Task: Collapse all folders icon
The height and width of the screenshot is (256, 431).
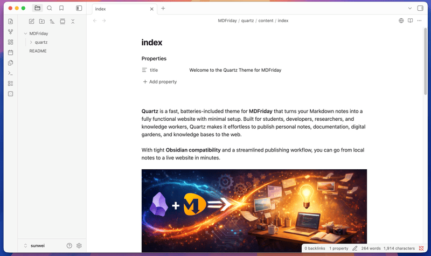Action: [73, 22]
